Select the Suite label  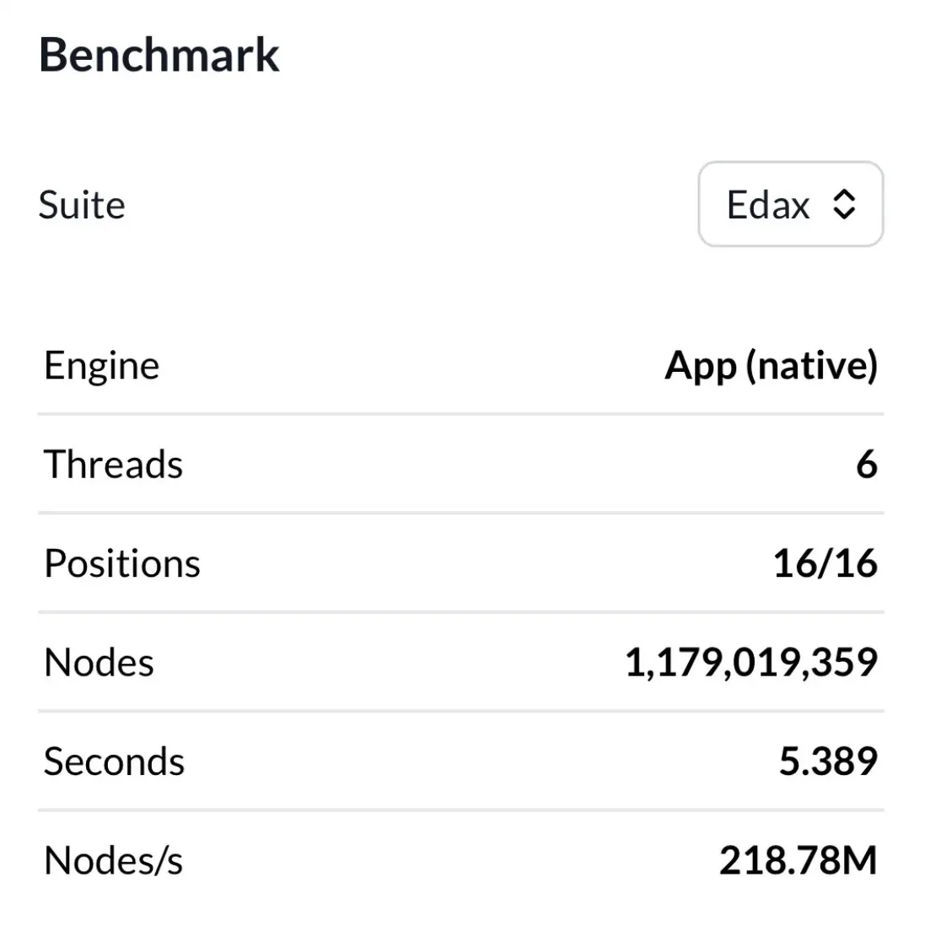[x=82, y=205]
